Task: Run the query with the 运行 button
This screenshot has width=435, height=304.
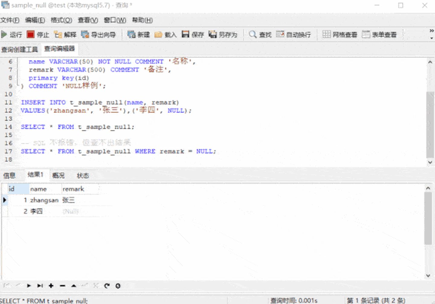Action: 11,35
